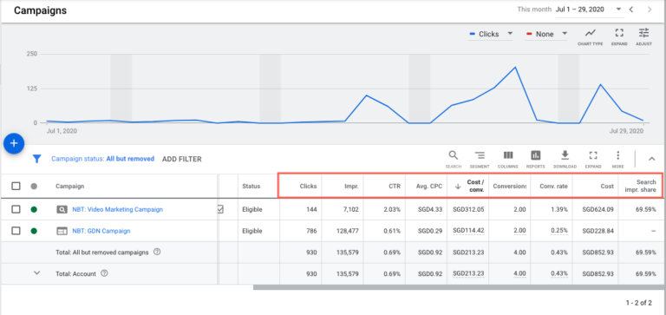Screen dimensions: 666x315
Task: Click SGD114.42 cost per conversion value
Action: click(x=468, y=231)
